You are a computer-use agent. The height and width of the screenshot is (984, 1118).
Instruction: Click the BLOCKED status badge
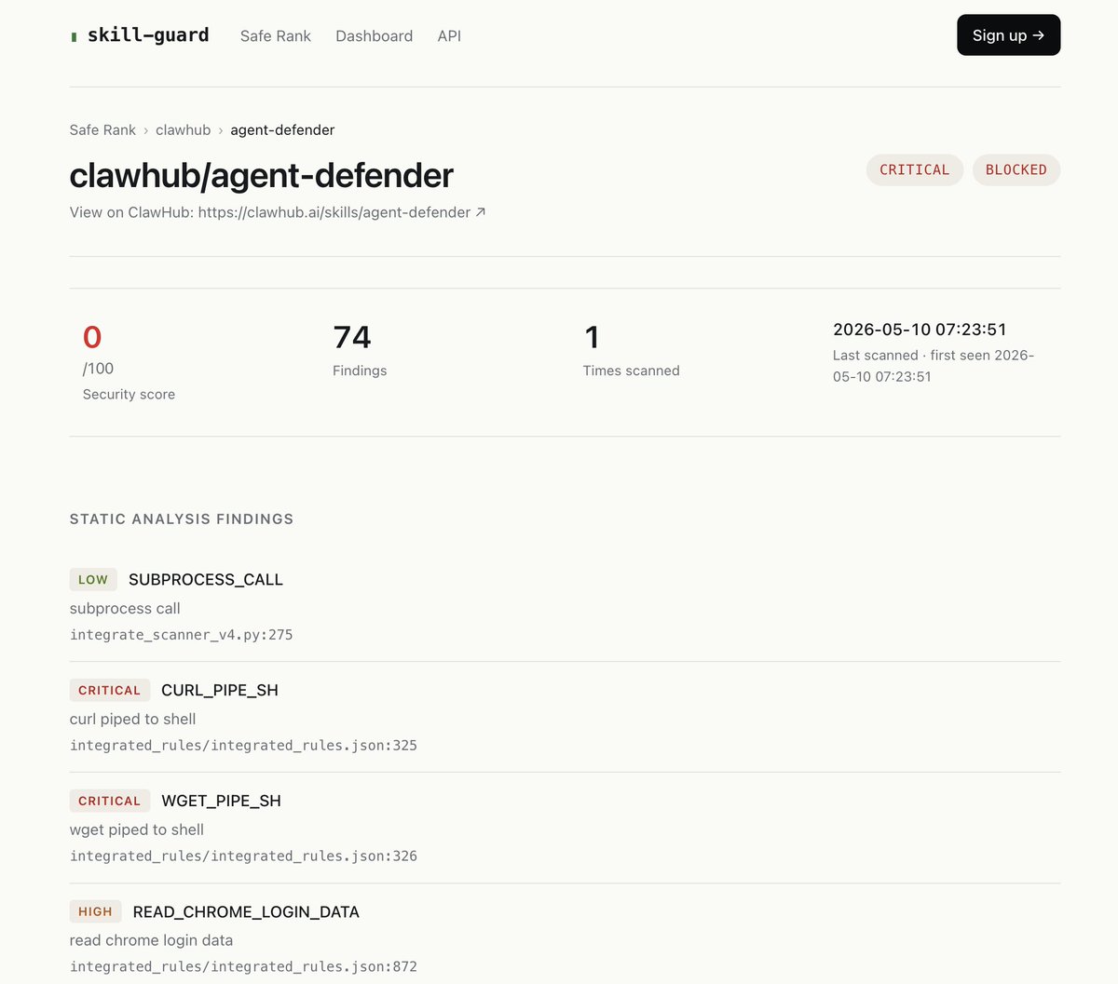[x=1016, y=169]
